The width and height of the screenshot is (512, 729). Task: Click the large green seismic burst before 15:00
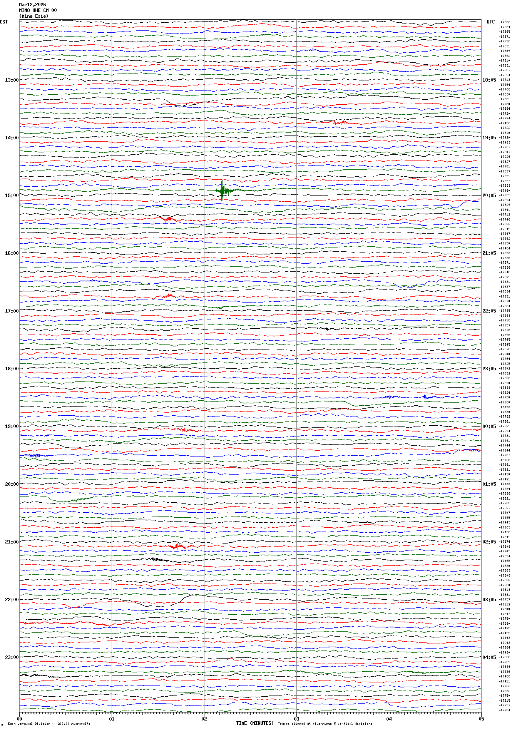coord(223,190)
